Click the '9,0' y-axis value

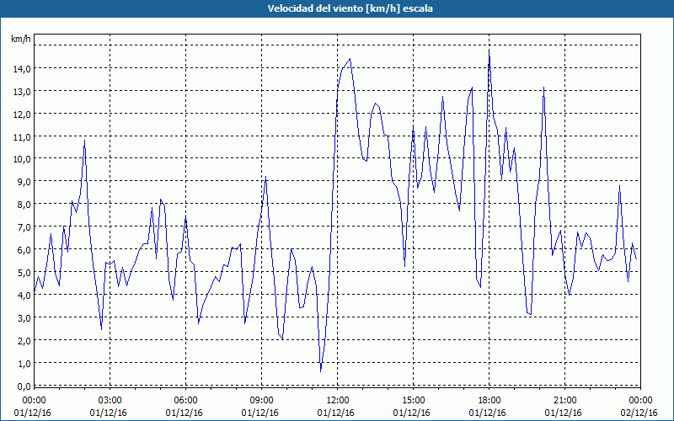[x=24, y=181]
